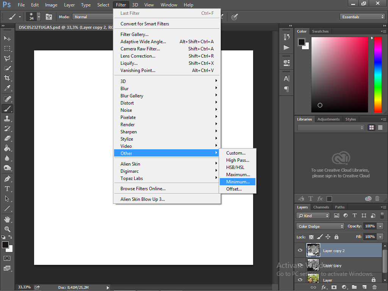This screenshot has width=388, height=291.
Task: Toggle lock transparent pixels
Action: [311, 237]
